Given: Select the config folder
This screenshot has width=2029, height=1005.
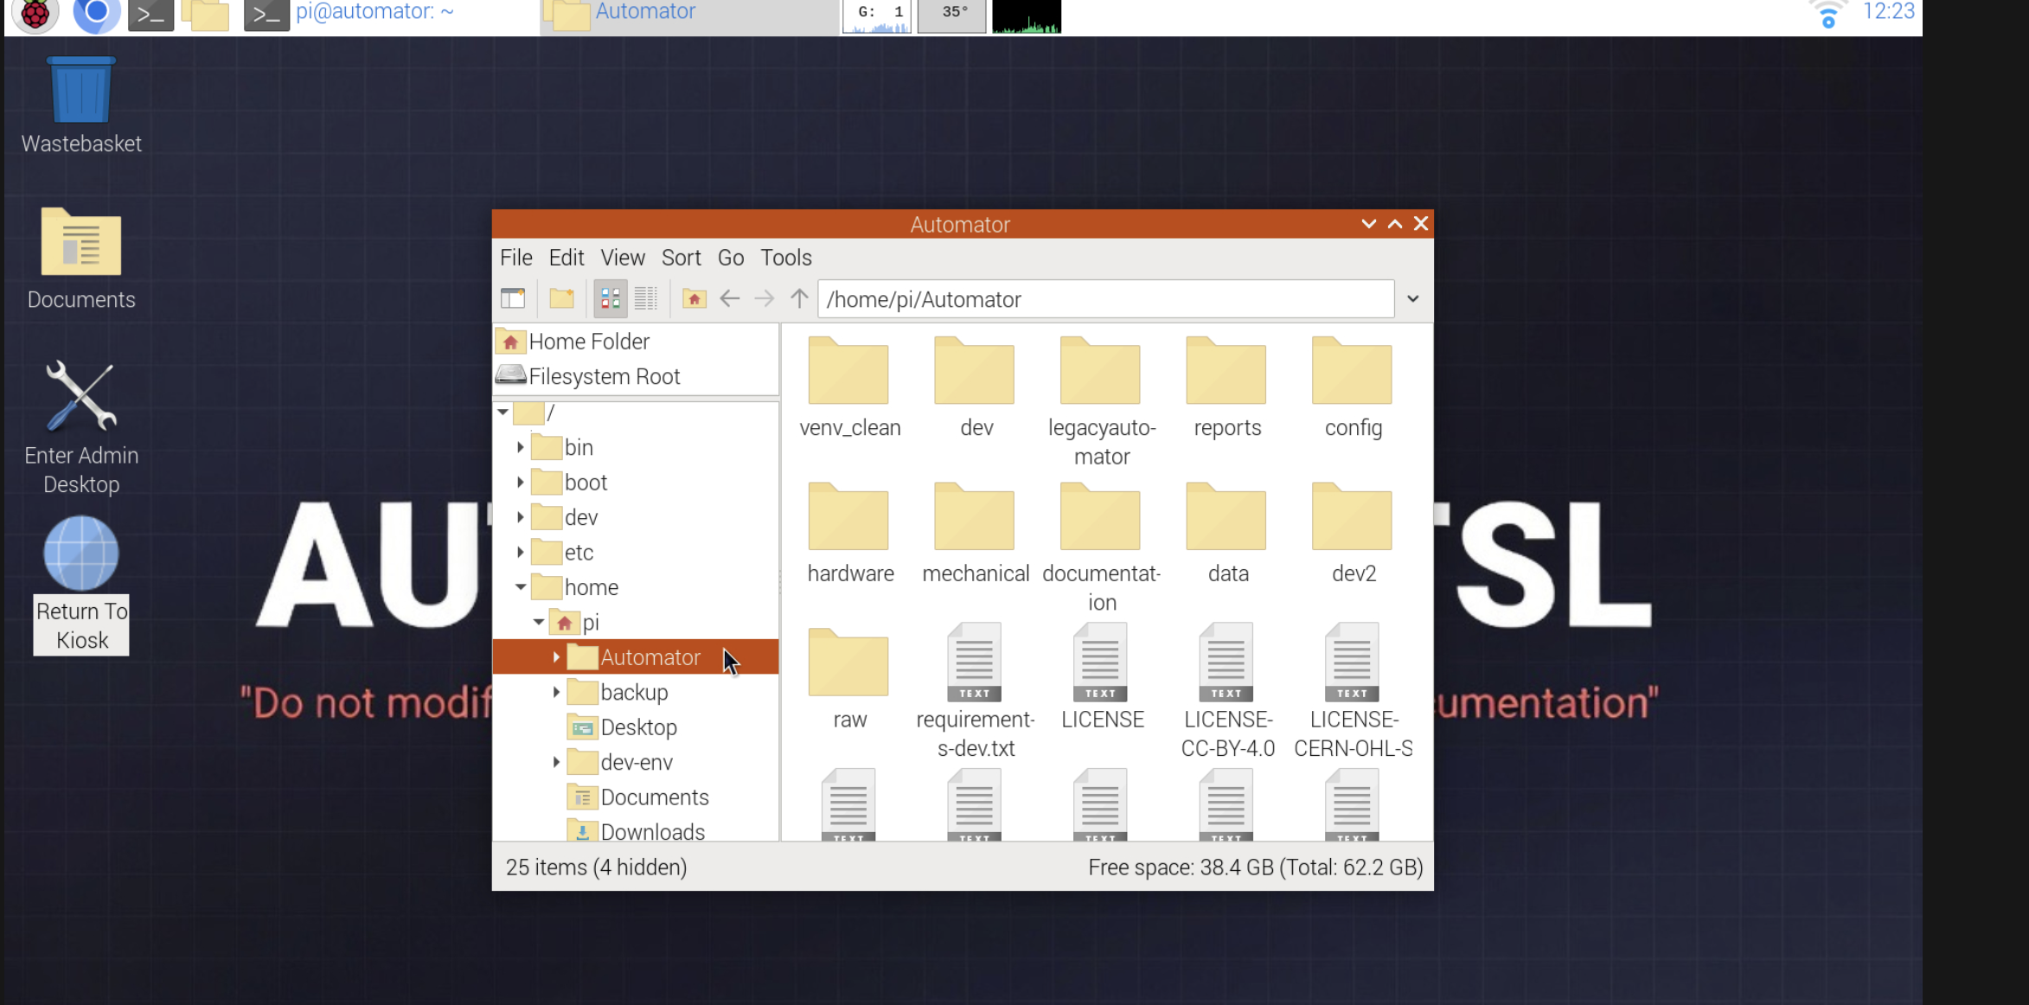Looking at the screenshot, I should coord(1353,388).
